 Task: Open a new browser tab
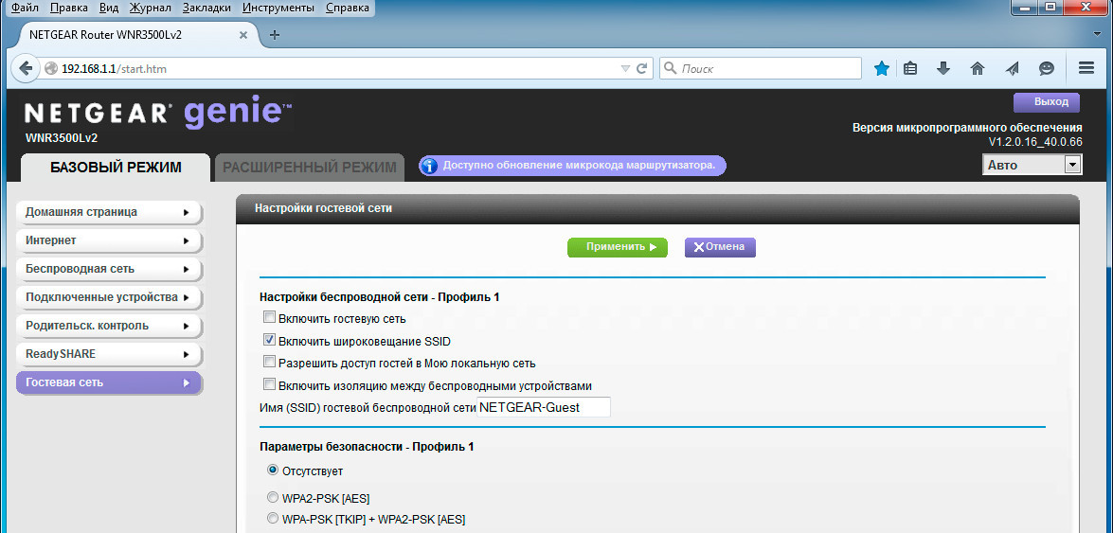275,35
